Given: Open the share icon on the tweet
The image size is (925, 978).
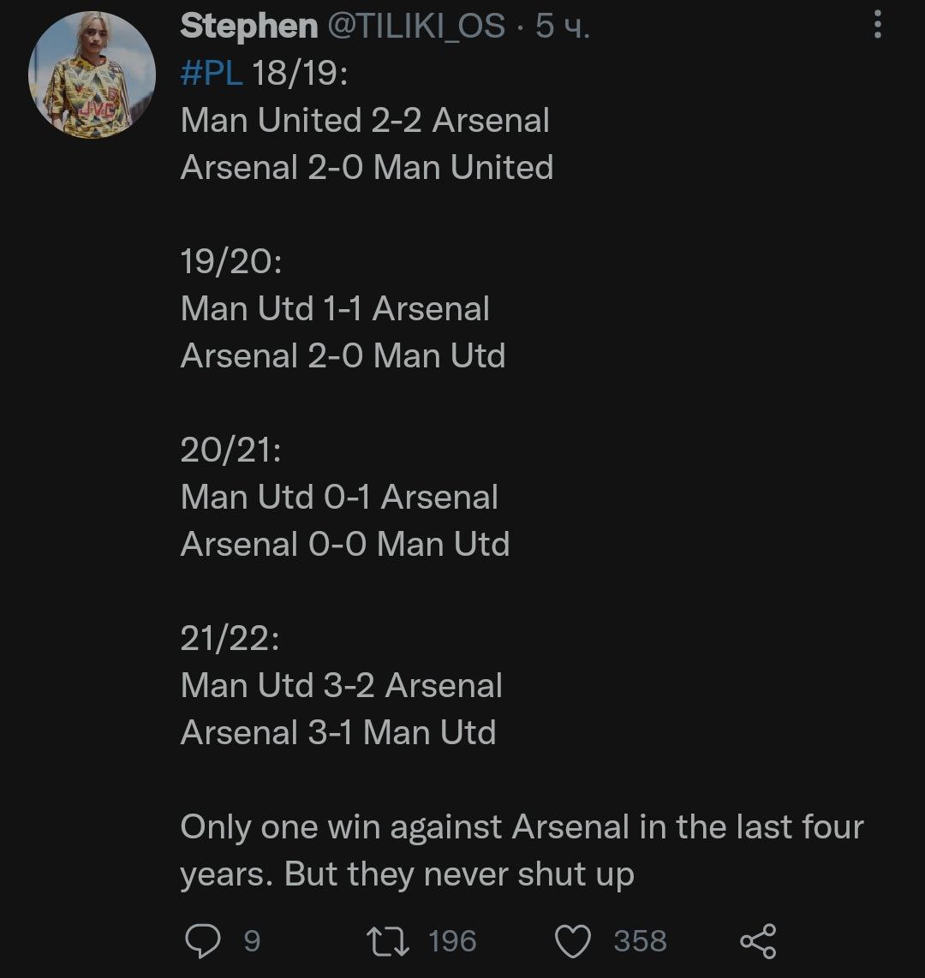Looking at the screenshot, I should (758, 941).
